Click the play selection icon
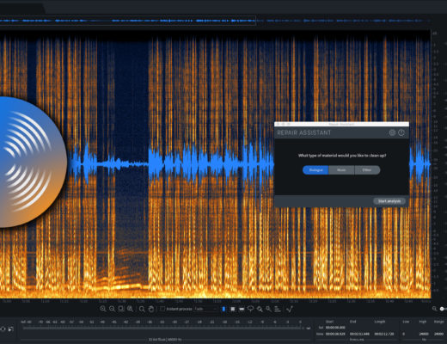Screen dimensions: 447x344 [x=10, y=329]
